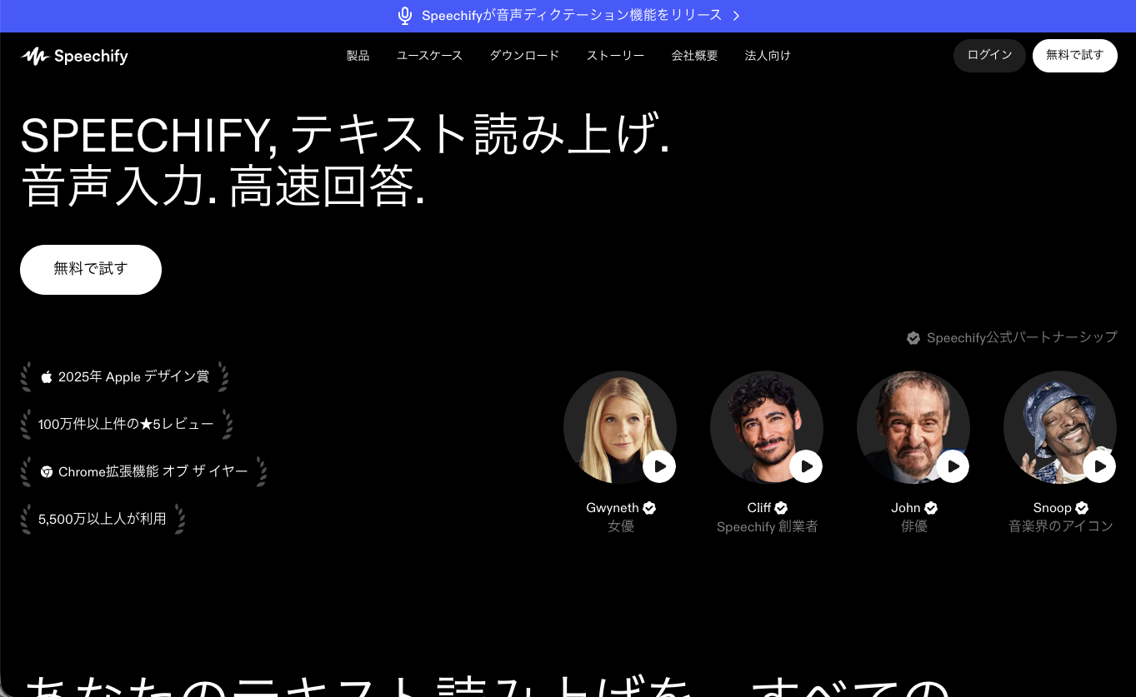The width and height of the screenshot is (1136, 697).
Task: Play Snoop's voice sample
Action: point(1099,466)
